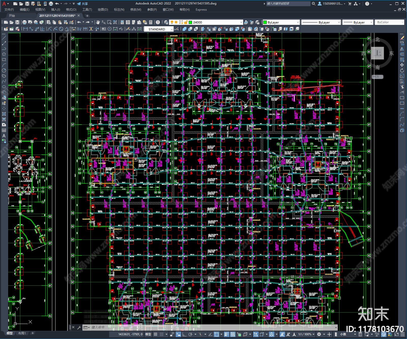This screenshot has height=339, width=407.
Task: Select the Circle tool in draw toolbar
Action: [x=4, y=71]
